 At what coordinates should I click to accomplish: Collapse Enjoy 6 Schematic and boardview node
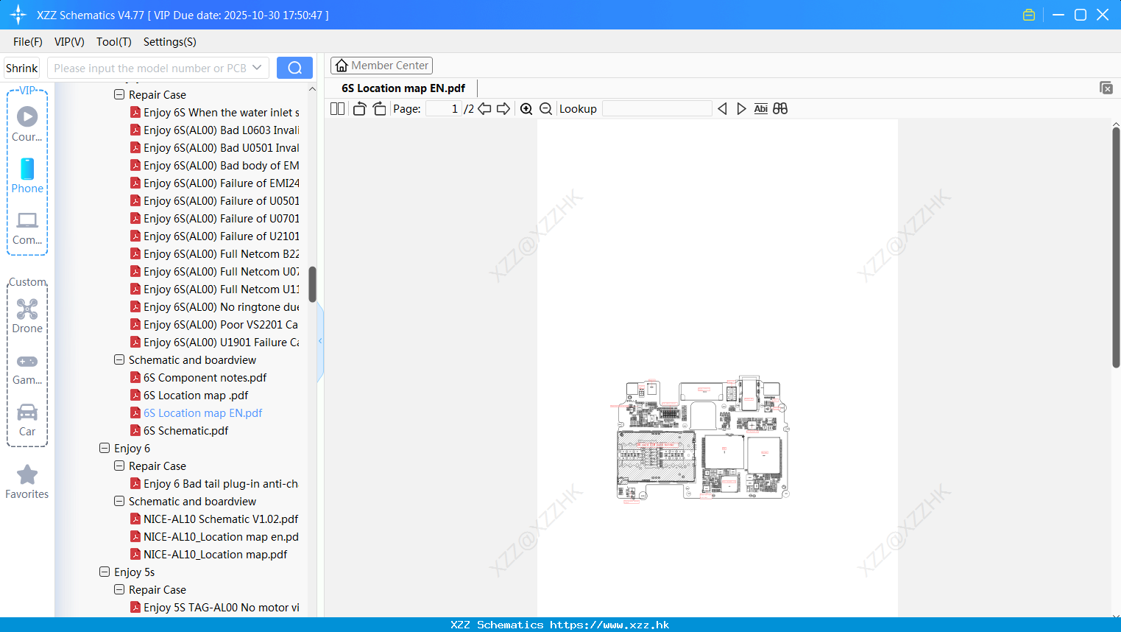point(119,502)
